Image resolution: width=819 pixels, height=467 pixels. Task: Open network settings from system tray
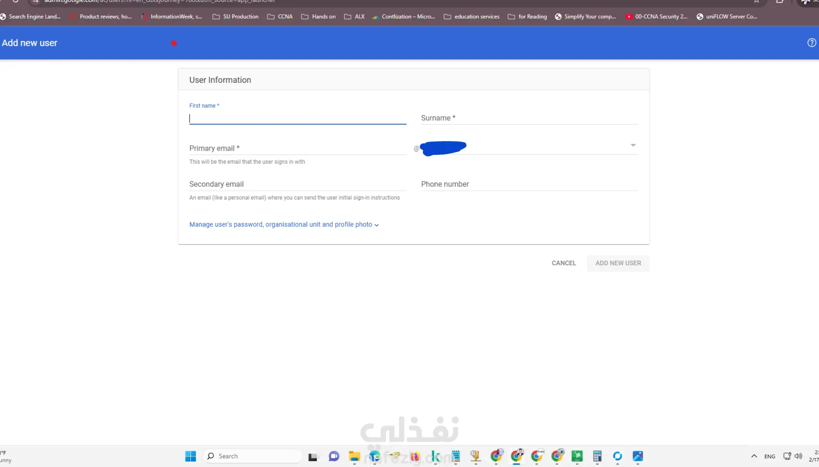coord(787,456)
